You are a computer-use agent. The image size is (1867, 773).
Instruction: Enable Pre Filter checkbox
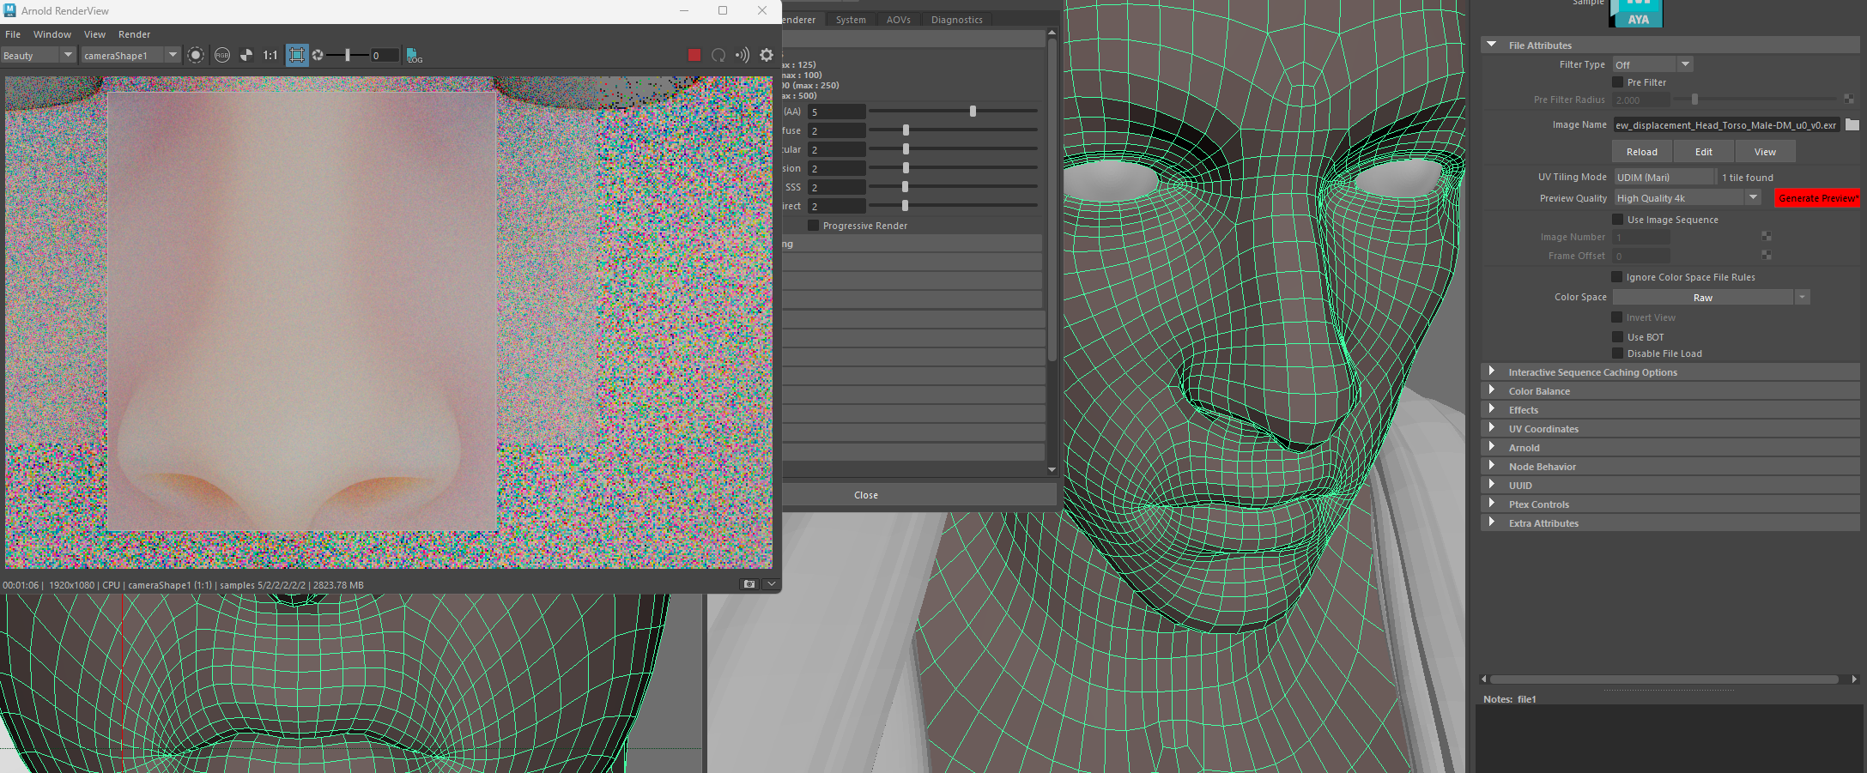(x=1617, y=82)
